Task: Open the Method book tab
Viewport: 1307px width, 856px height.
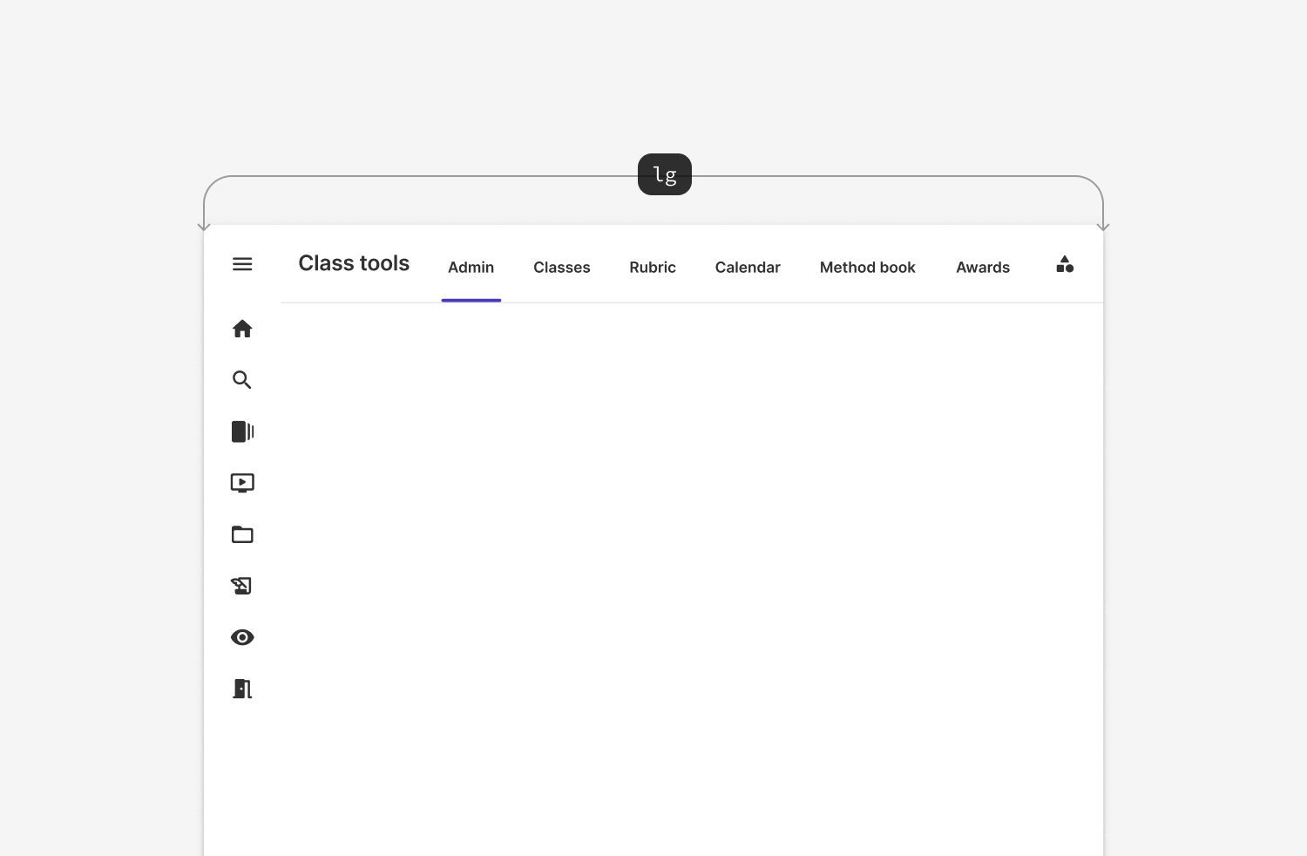Action: (x=867, y=268)
